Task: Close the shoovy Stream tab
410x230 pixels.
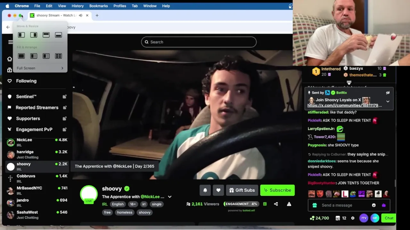Action: (x=87, y=15)
